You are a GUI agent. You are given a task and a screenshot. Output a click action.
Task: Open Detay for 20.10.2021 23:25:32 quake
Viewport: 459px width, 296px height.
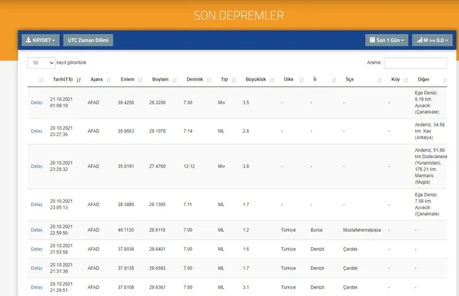(37, 166)
